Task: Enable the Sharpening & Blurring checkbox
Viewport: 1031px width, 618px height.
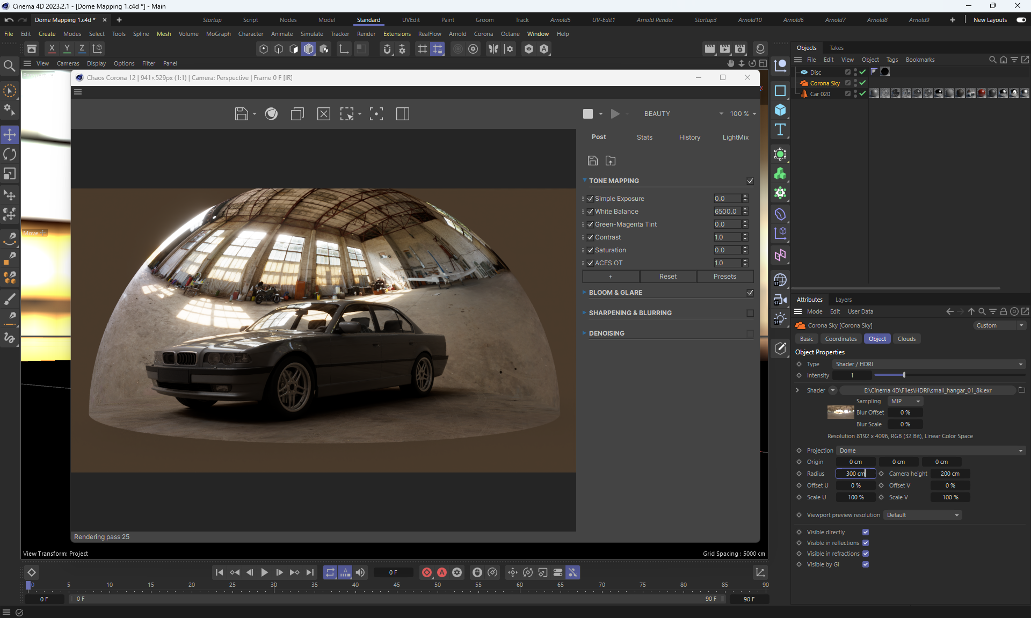Action: 750,313
